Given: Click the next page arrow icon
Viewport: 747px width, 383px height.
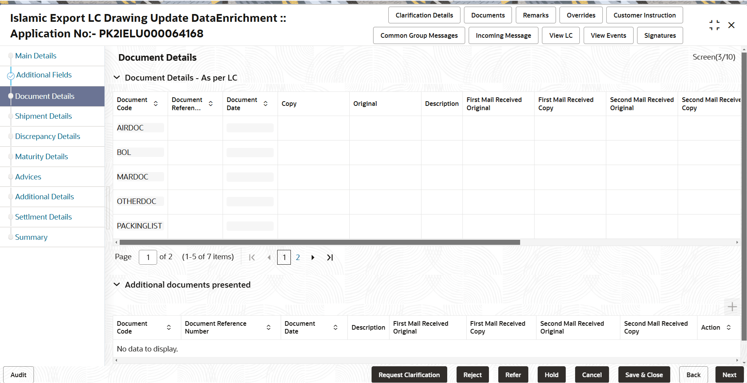Looking at the screenshot, I should coord(313,257).
